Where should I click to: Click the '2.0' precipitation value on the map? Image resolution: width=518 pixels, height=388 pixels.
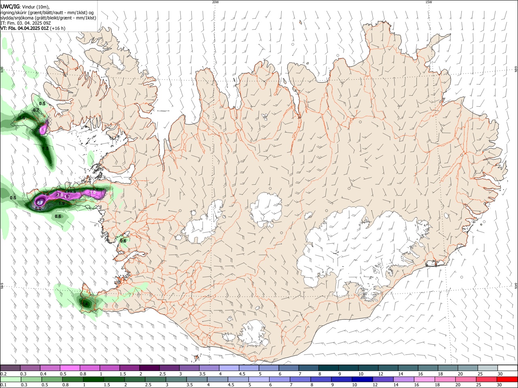point(60,195)
